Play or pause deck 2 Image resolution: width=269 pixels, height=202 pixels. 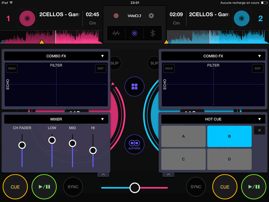click(254, 187)
